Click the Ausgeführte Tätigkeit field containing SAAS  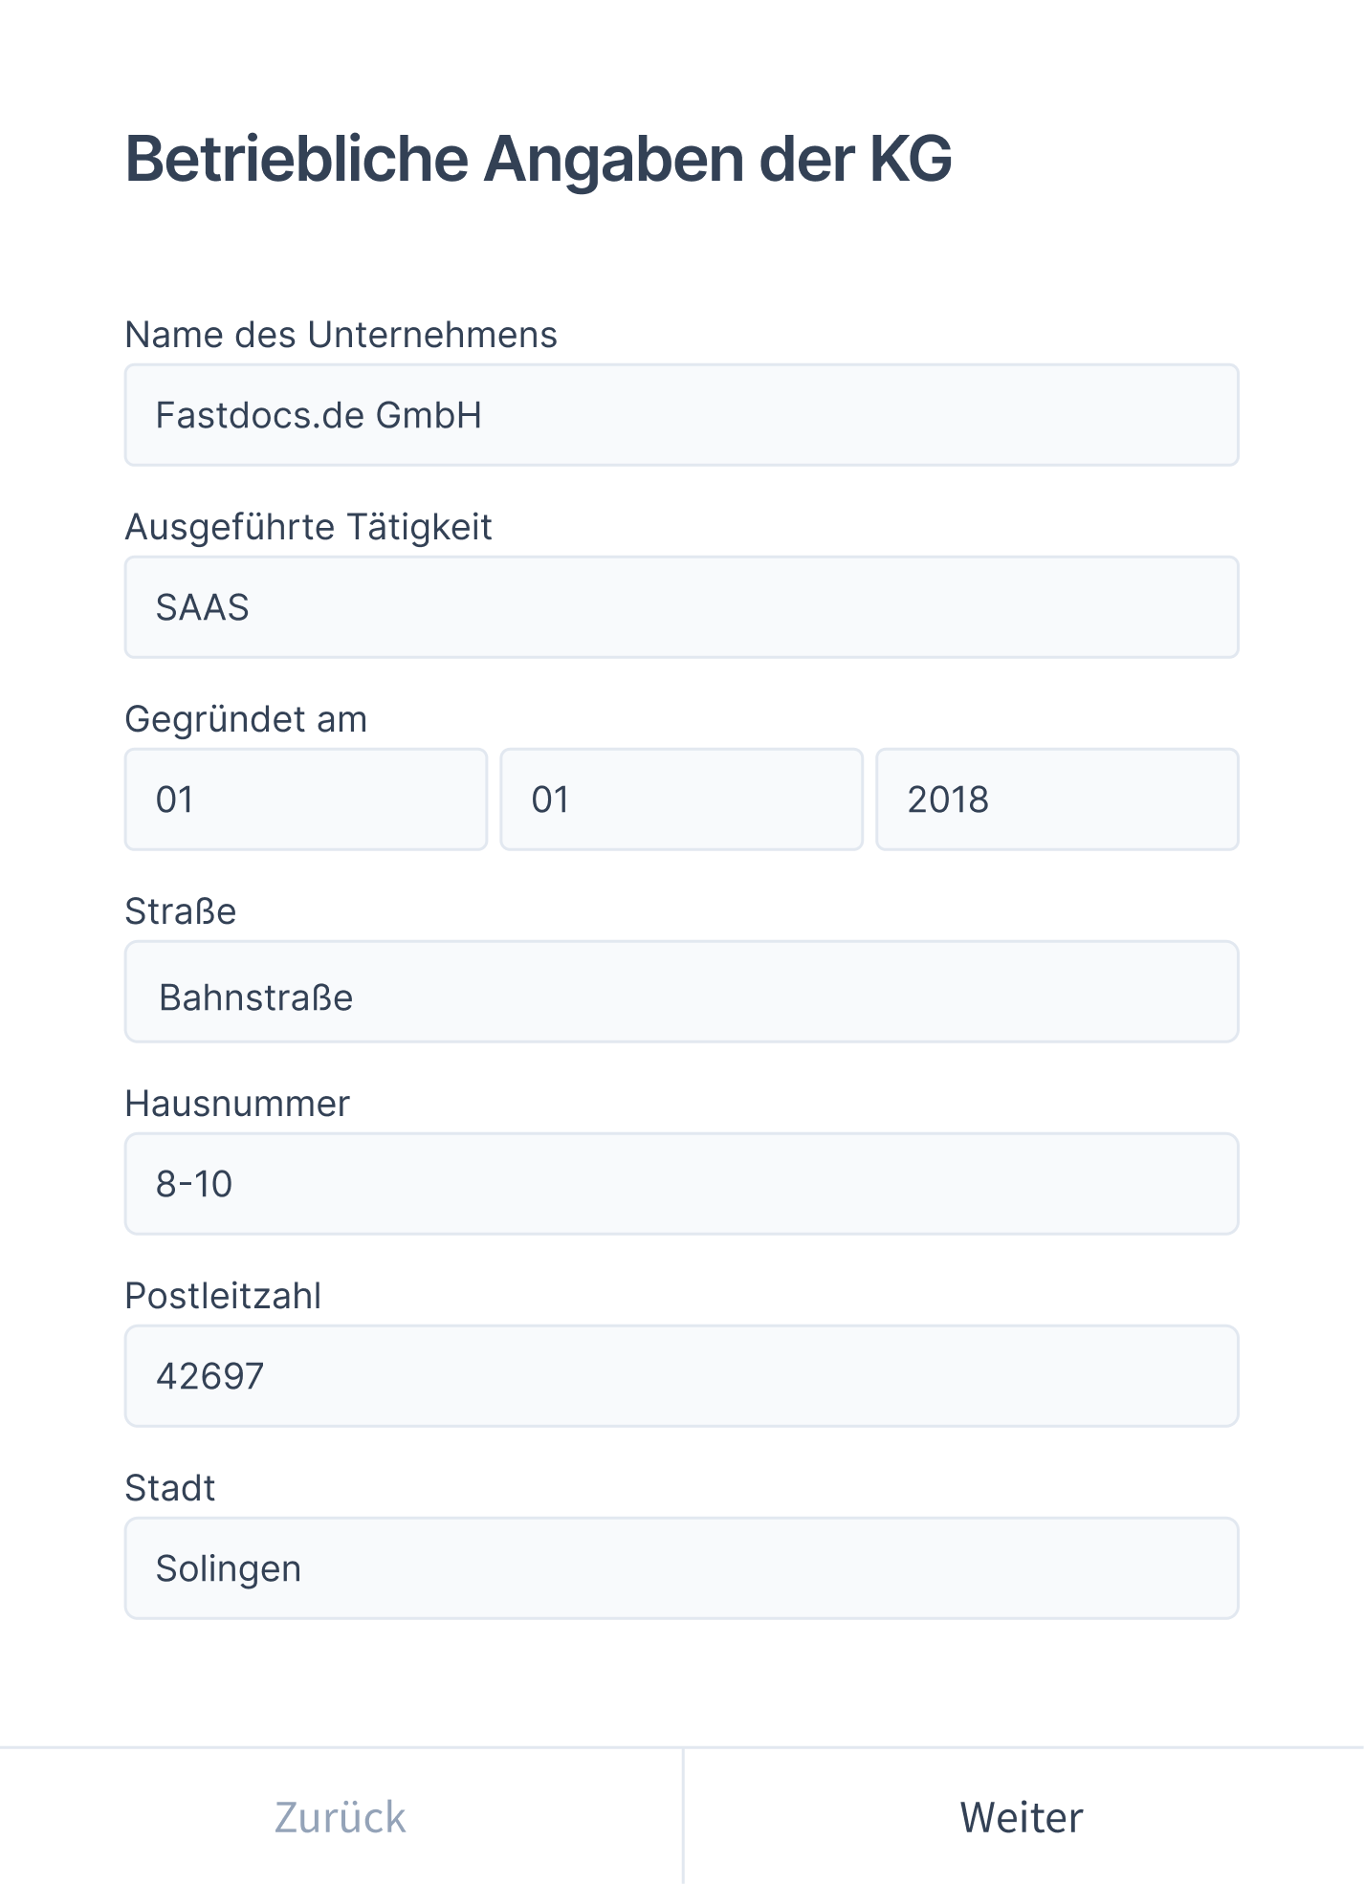point(681,608)
